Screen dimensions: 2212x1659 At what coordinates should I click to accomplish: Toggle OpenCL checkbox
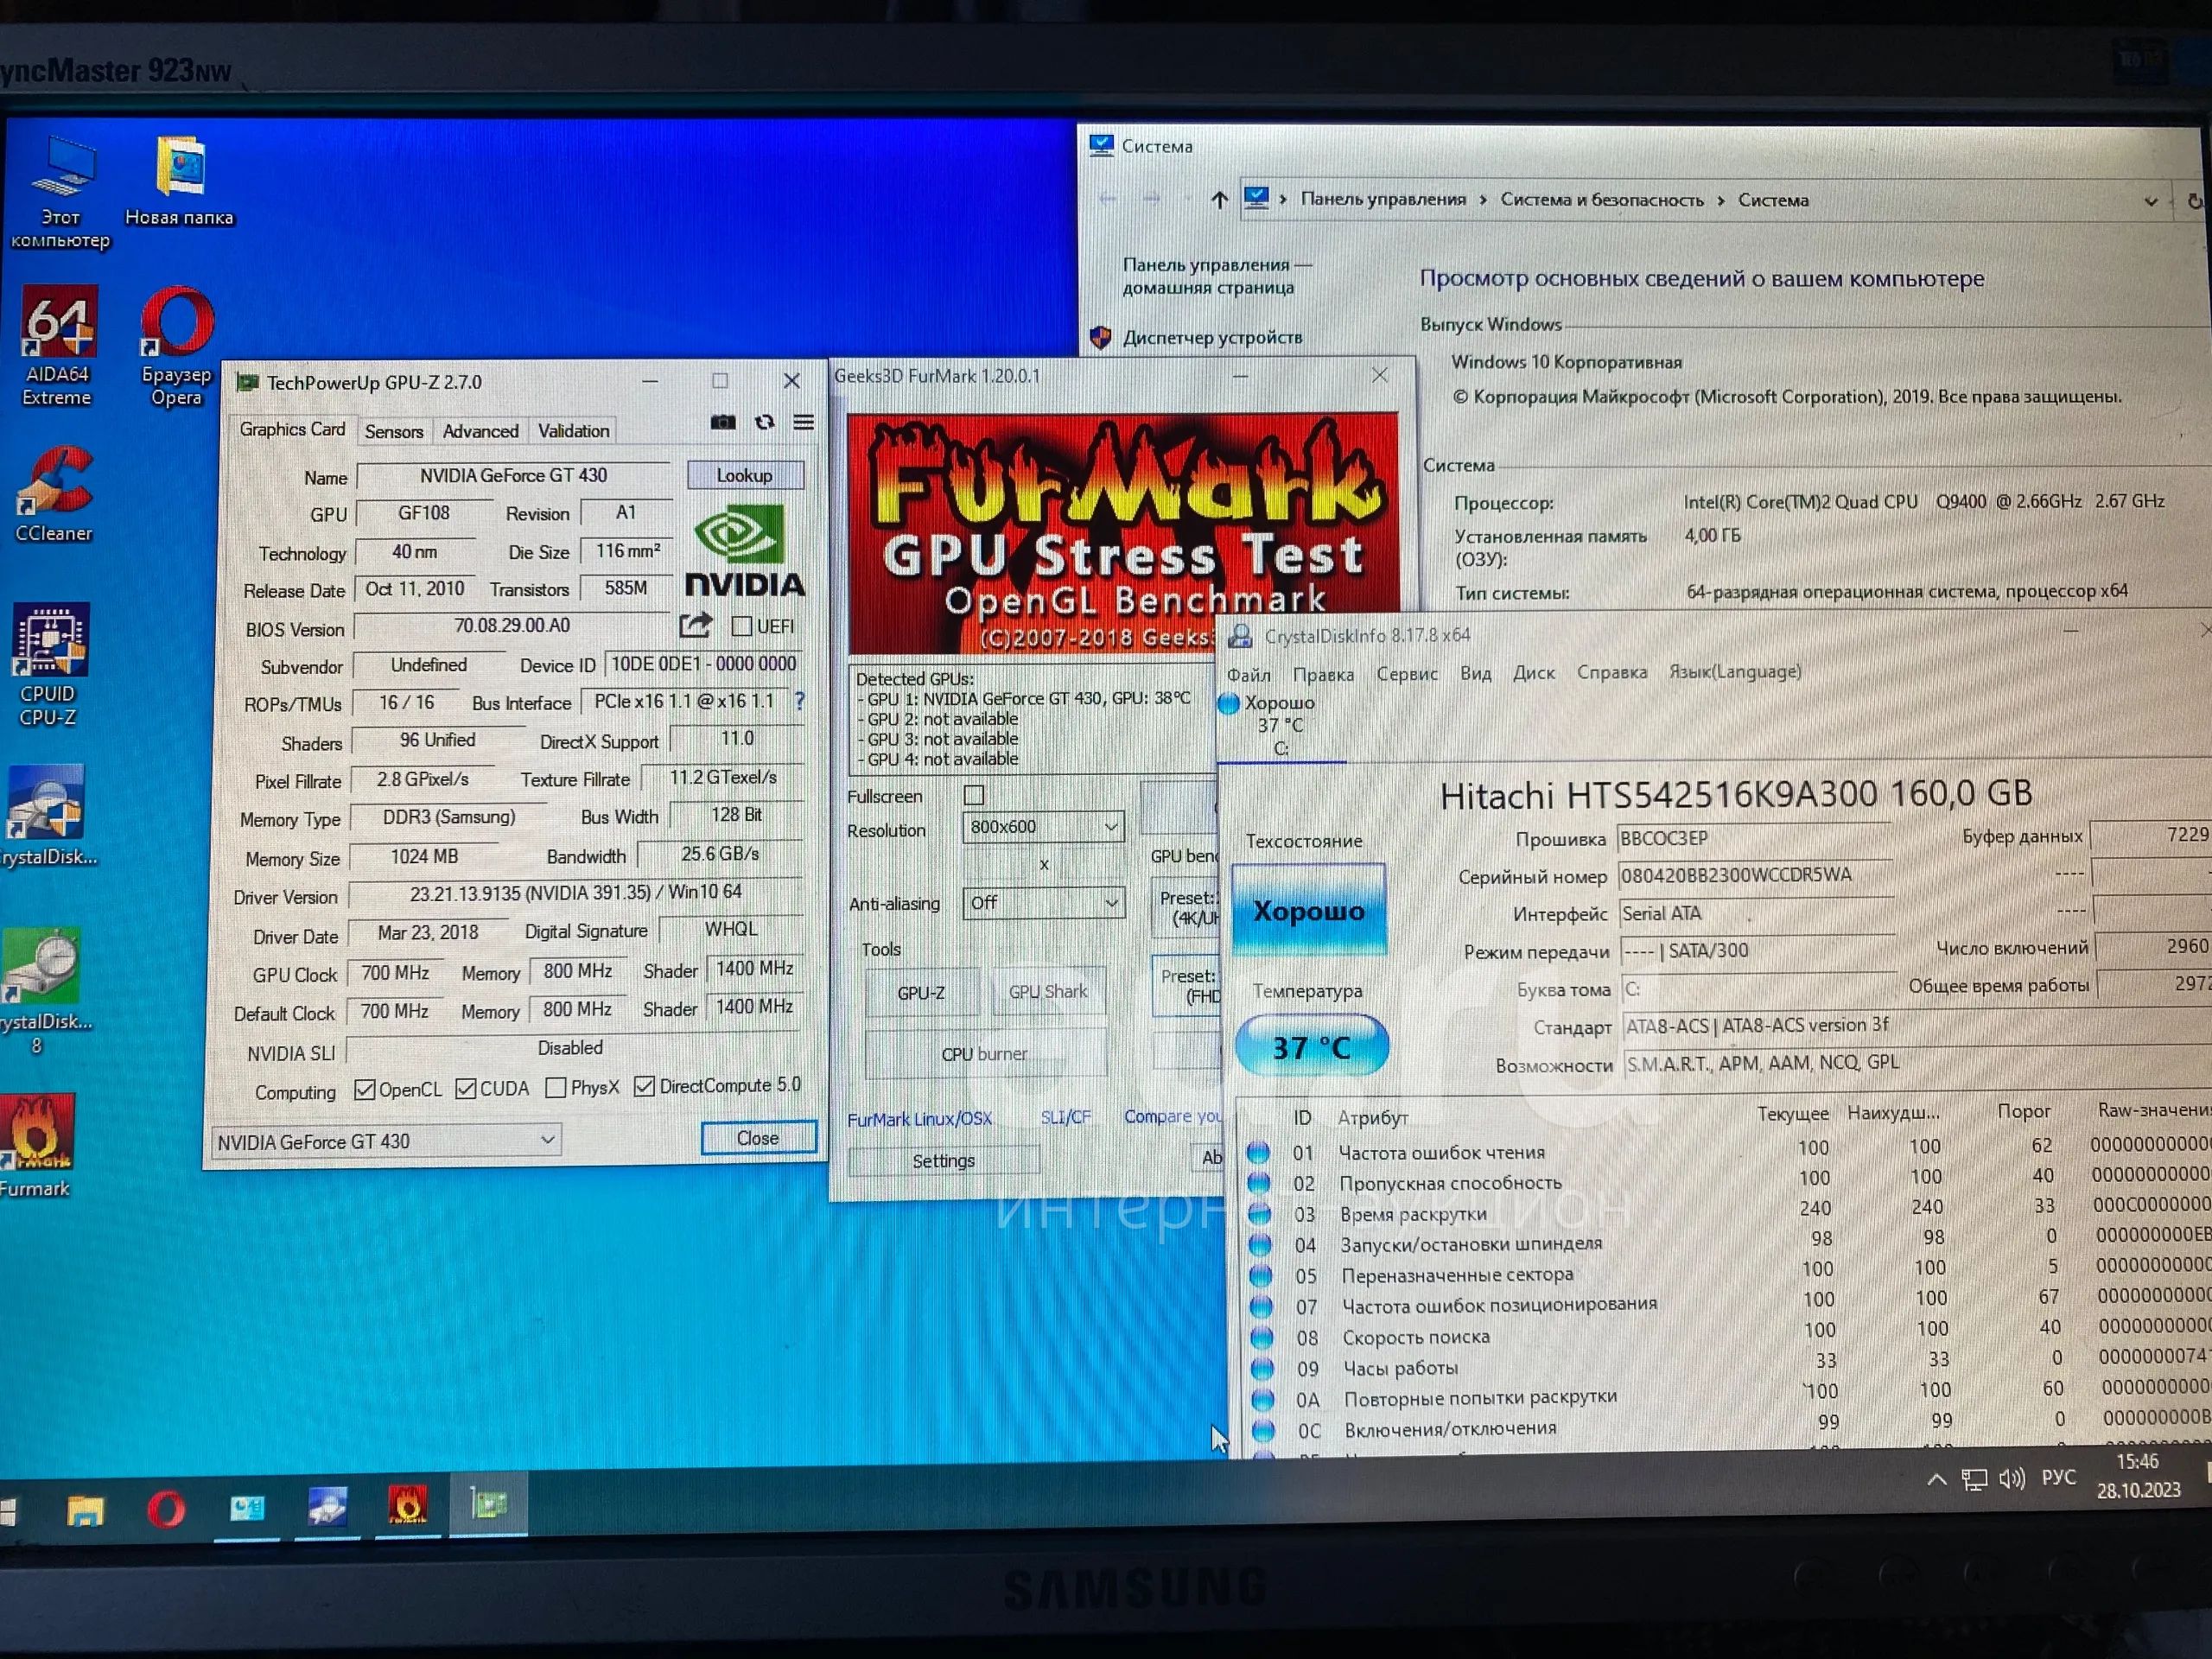point(365,1089)
